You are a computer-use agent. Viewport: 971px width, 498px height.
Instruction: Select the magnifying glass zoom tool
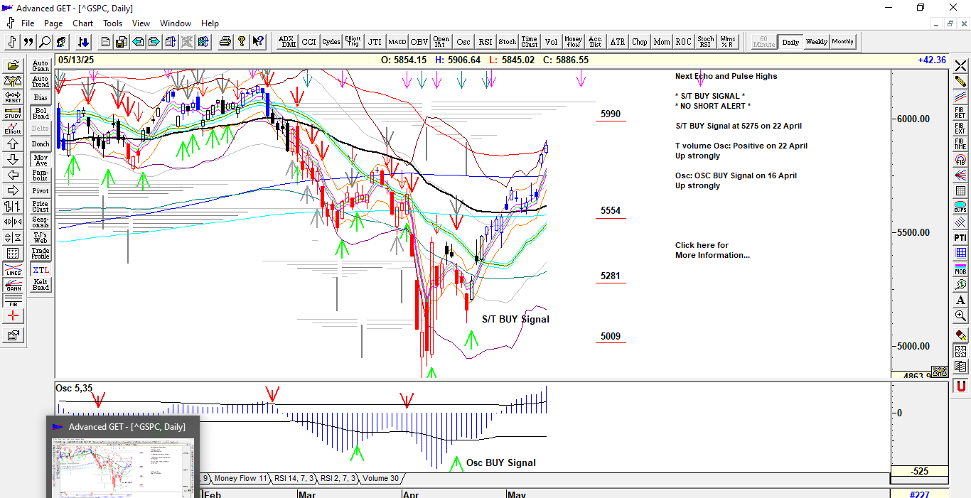coord(44,42)
